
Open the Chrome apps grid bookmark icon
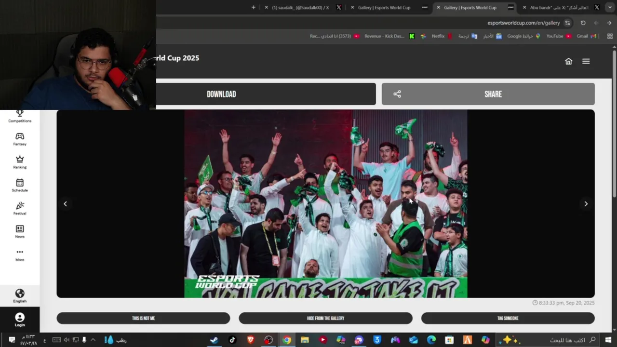[x=610, y=36]
